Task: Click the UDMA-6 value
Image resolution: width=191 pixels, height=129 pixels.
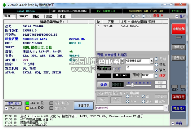Action: [x=74, y=56]
